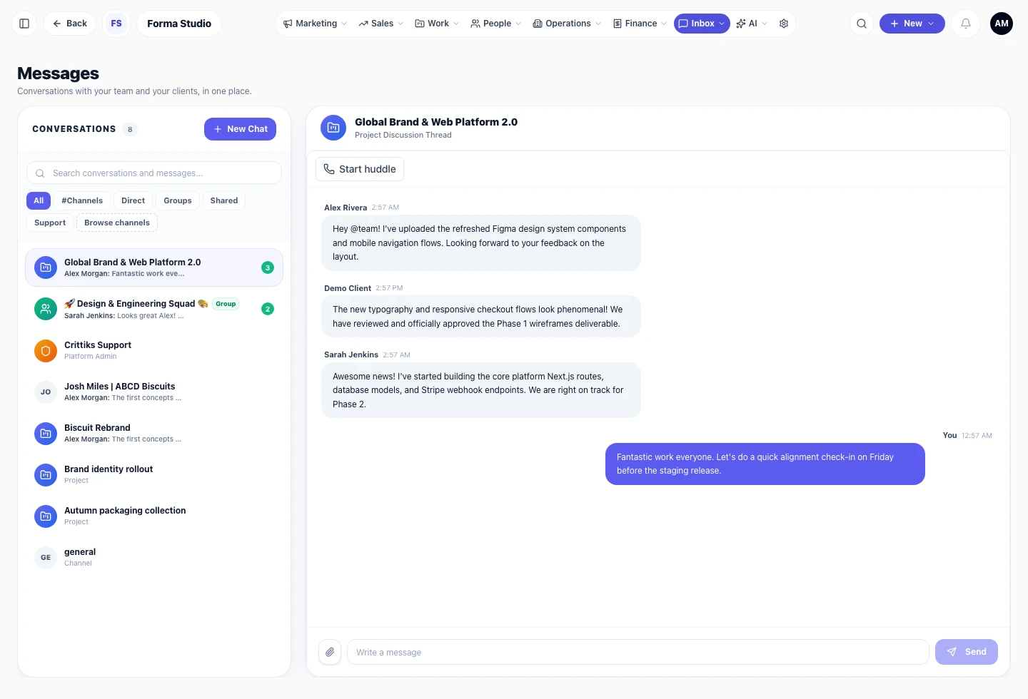Click the Design & Engineering Squad group avatar
Viewport: 1028px width, 699px height.
[46, 309]
